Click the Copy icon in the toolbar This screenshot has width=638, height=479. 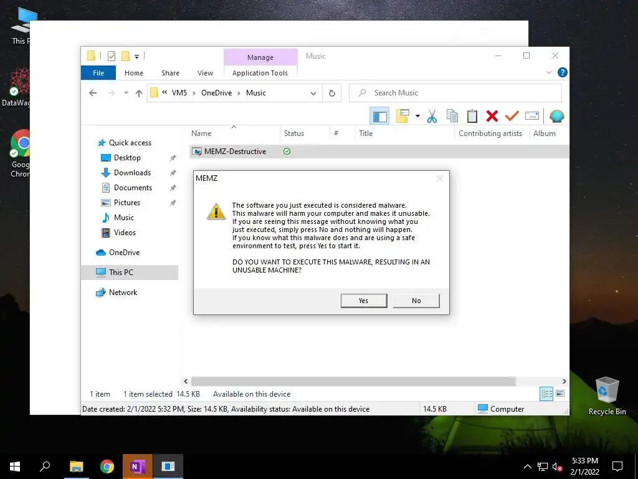click(452, 116)
